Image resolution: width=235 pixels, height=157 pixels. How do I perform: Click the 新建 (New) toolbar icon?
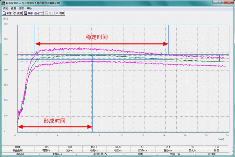(x=7, y=13)
